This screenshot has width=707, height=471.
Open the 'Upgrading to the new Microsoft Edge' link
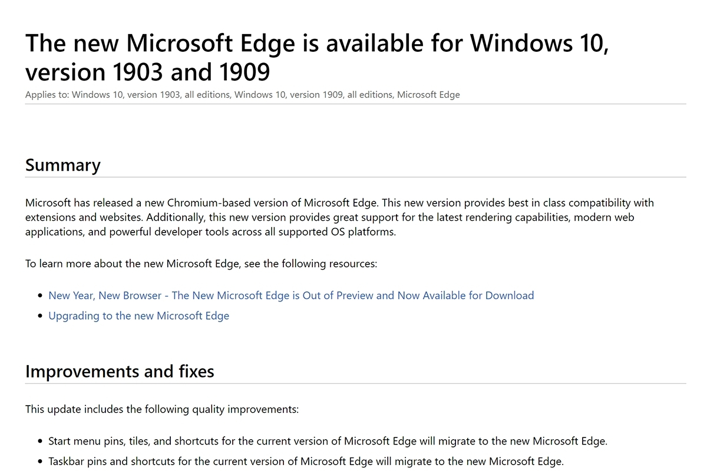point(138,316)
